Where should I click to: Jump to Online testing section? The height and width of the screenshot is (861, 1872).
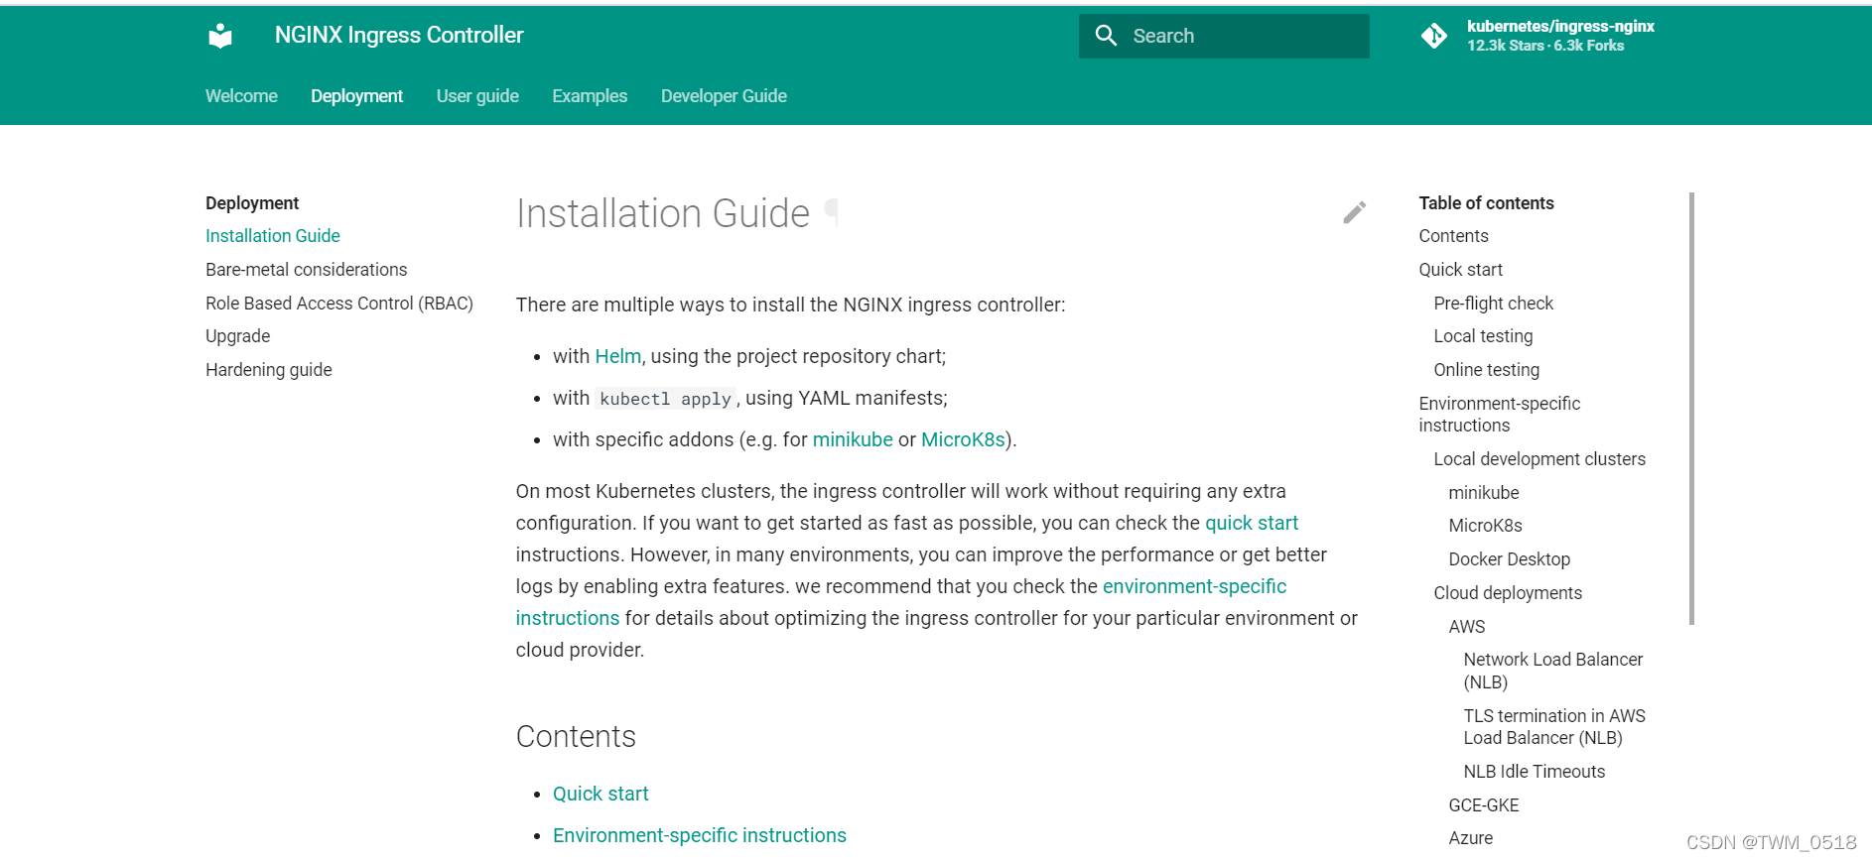point(1487,370)
